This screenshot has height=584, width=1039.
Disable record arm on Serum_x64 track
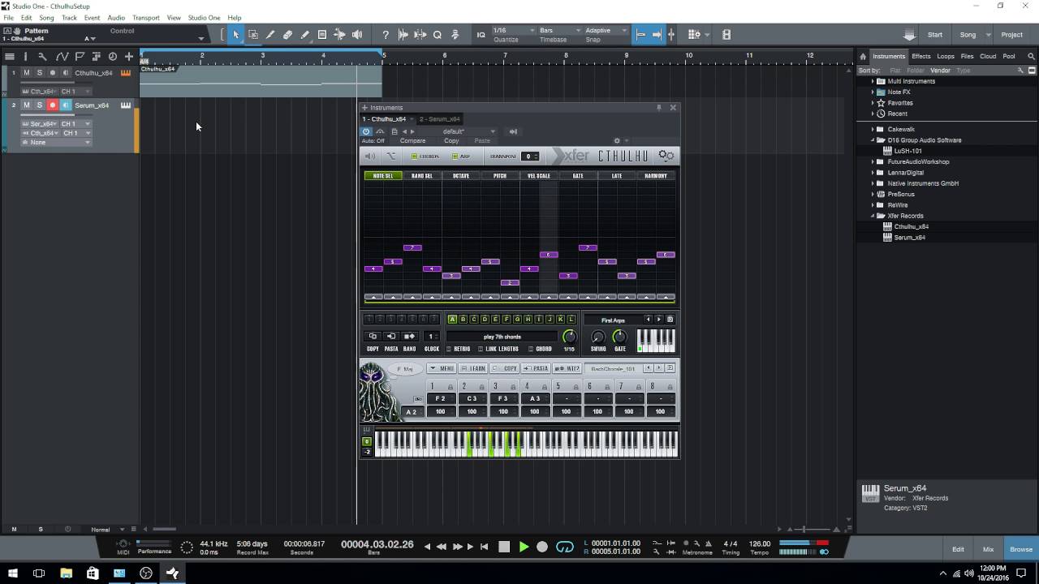[x=53, y=105]
